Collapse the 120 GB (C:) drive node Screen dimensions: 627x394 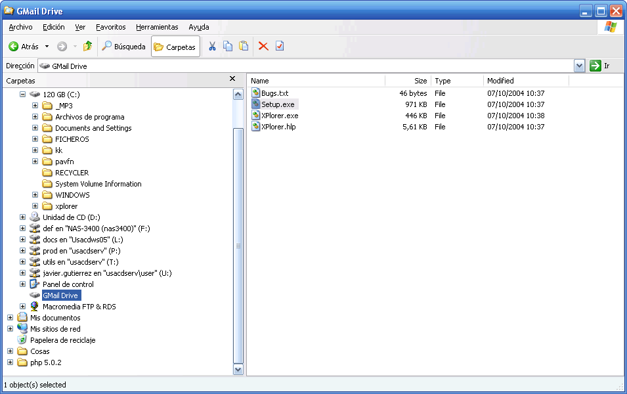(x=23, y=95)
